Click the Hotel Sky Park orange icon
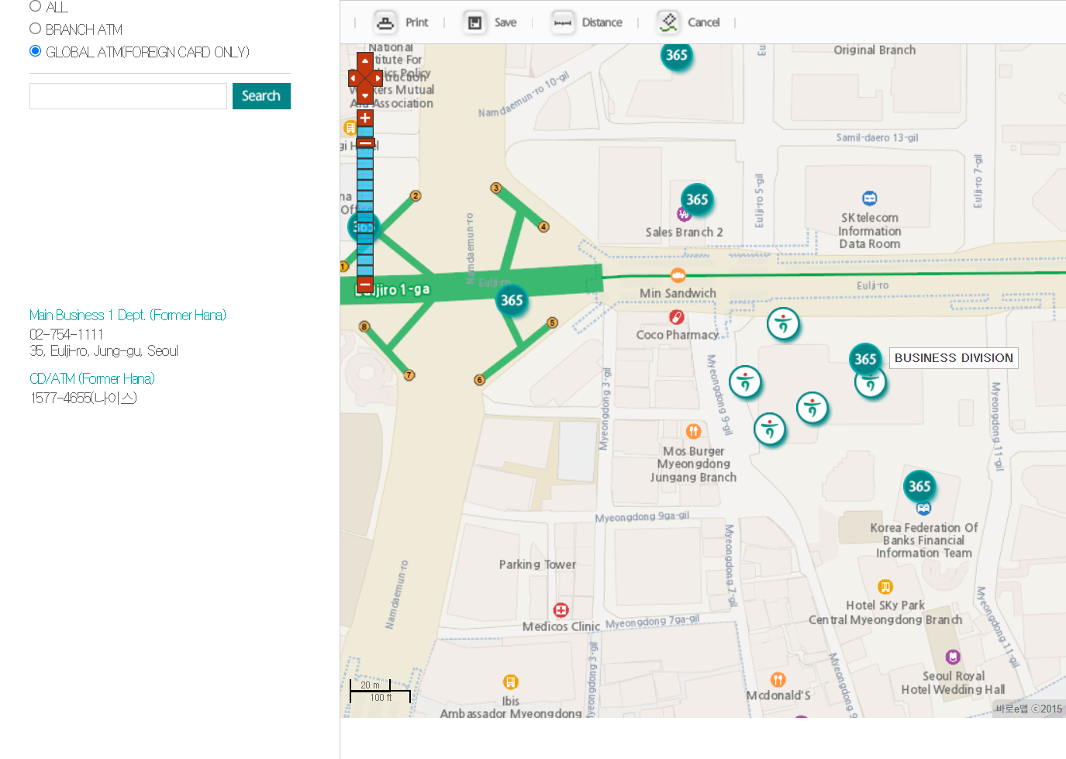This screenshot has width=1066, height=759. pos(885,587)
